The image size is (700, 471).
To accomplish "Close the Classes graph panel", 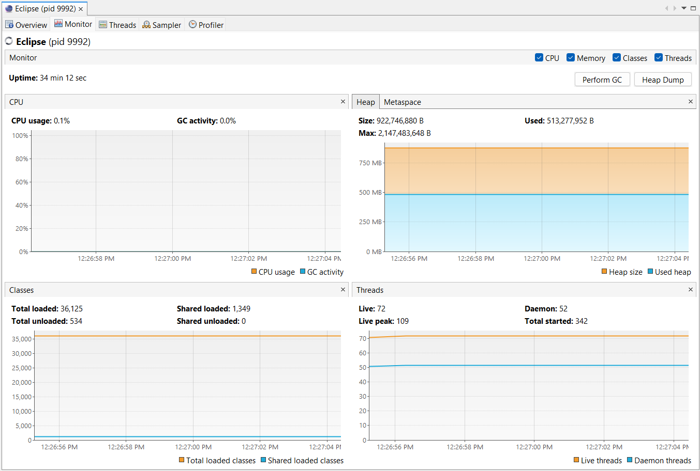I will 343,290.
